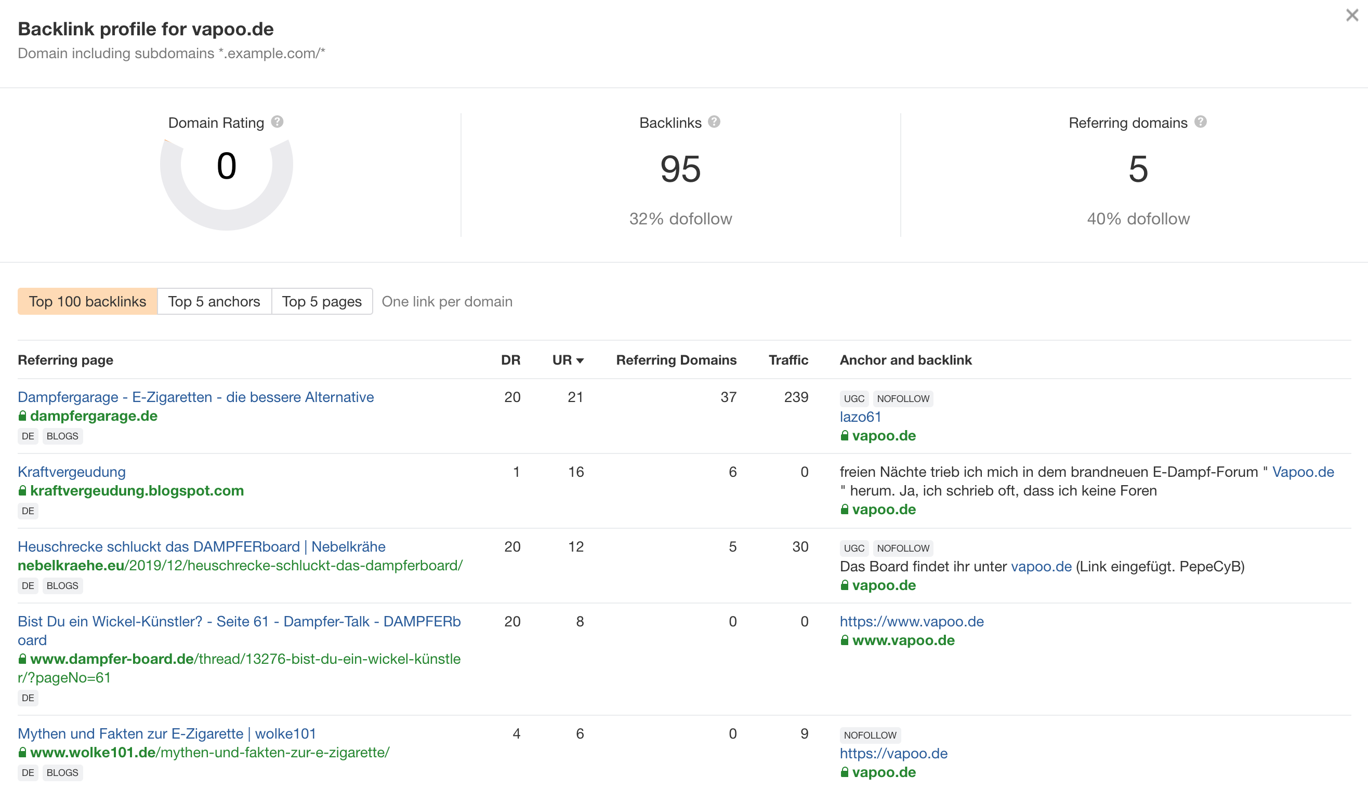Viewport: 1368px width, 803px height.
Task: Select the Top 100 backlinks tab
Action: coord(87,302)
